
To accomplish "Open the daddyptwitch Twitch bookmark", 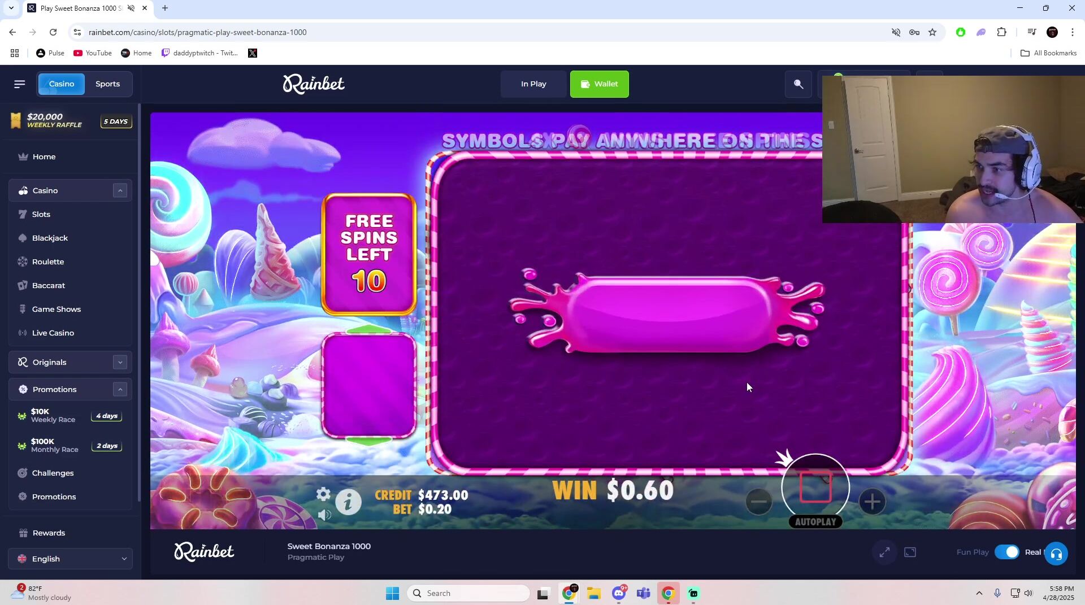I will tap(200, 53).
